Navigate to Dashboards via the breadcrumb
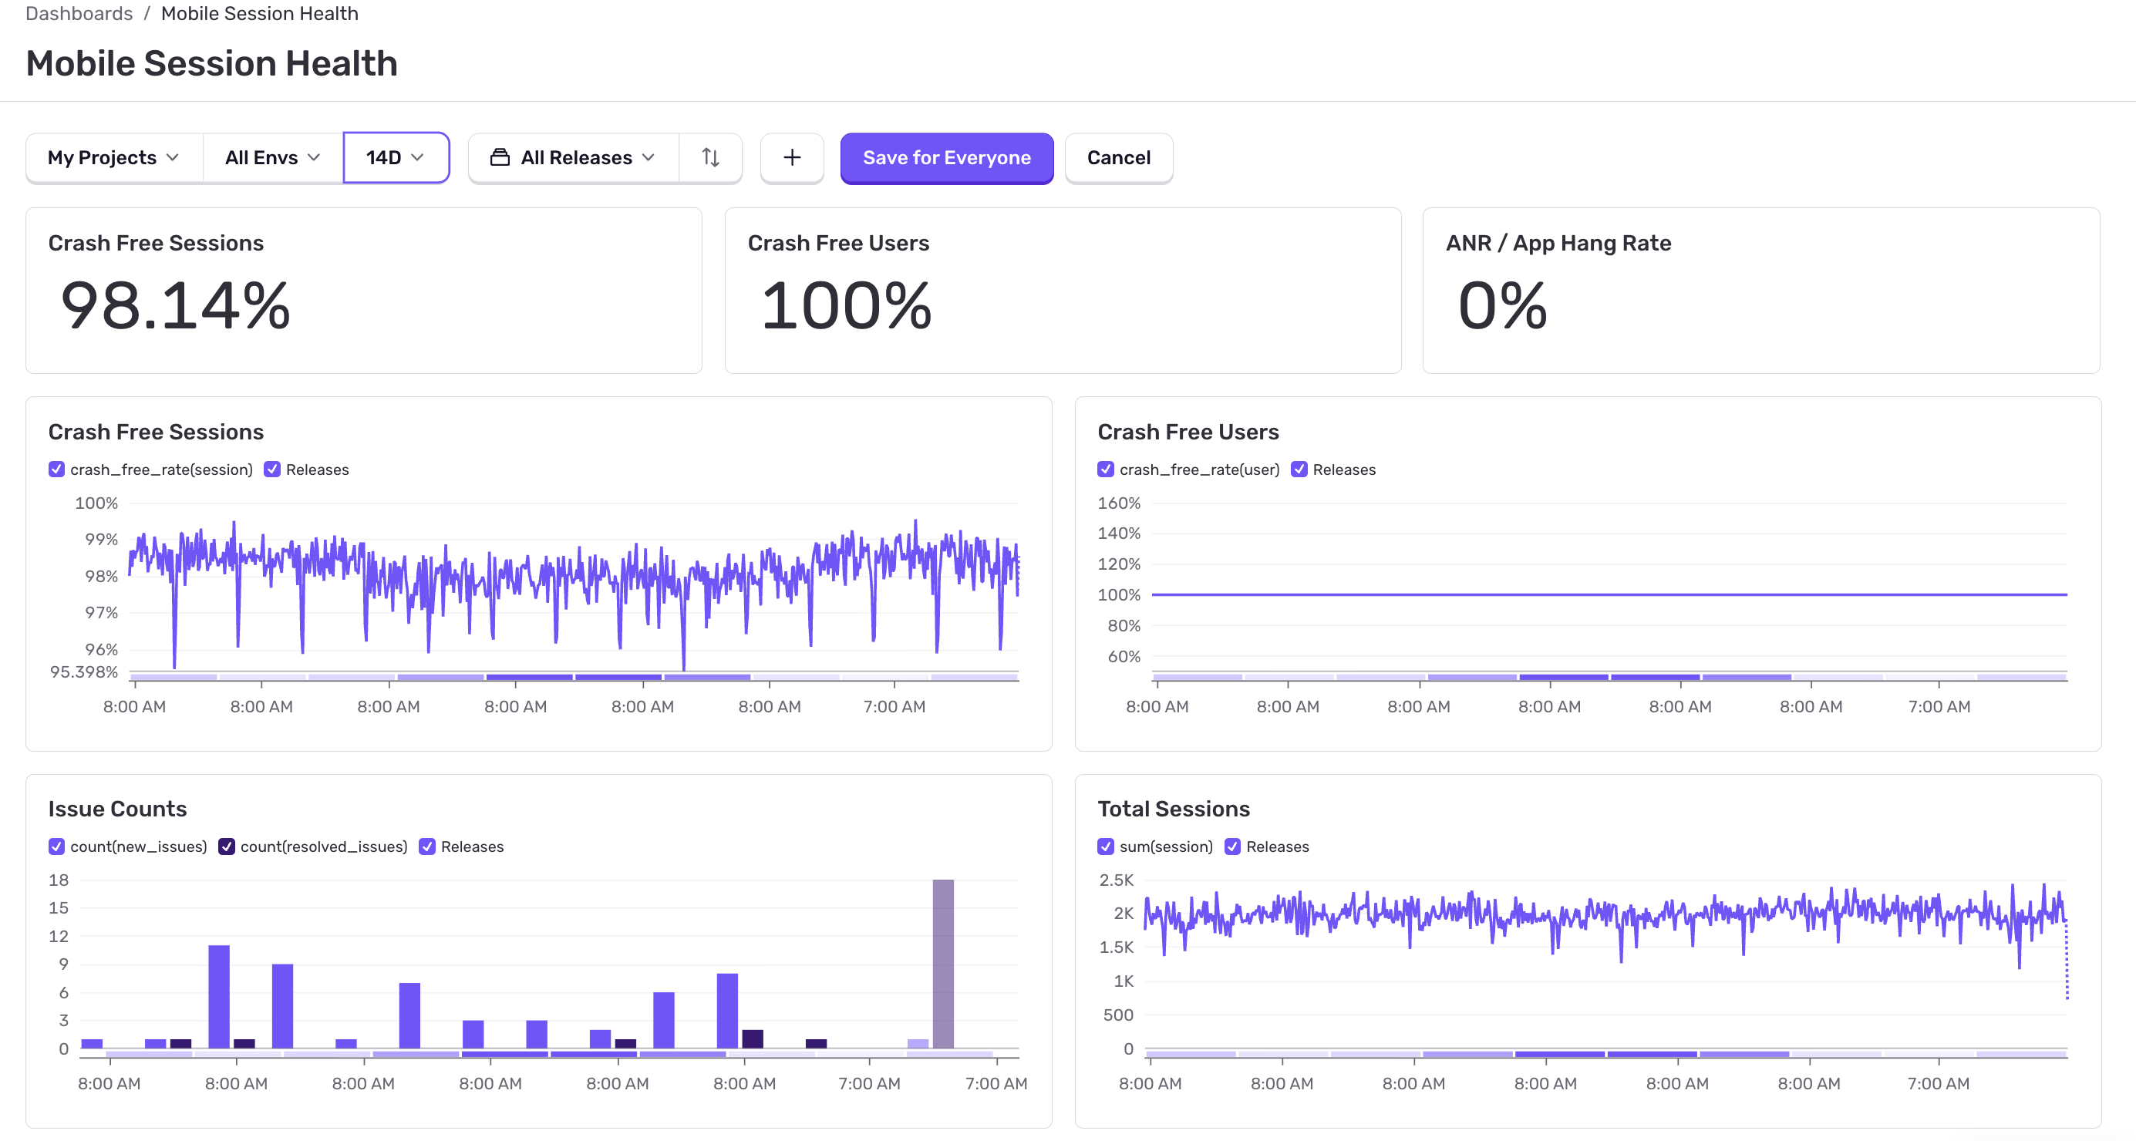Image resolution: width=2136 pixels, height=1141 pixels. [x=78, y=13]
